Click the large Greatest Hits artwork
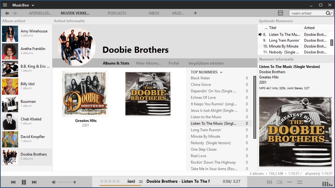The image size is (335, 188). point(296,132)
